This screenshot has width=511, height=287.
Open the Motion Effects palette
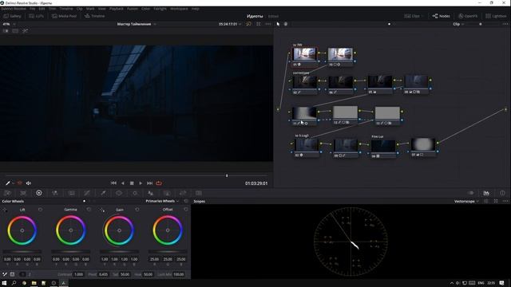pyautogui.click(x=71, y=193)
